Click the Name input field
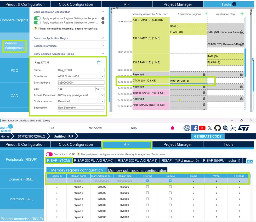The height and width of the screenshot is (222, 256). click(81, 70)
